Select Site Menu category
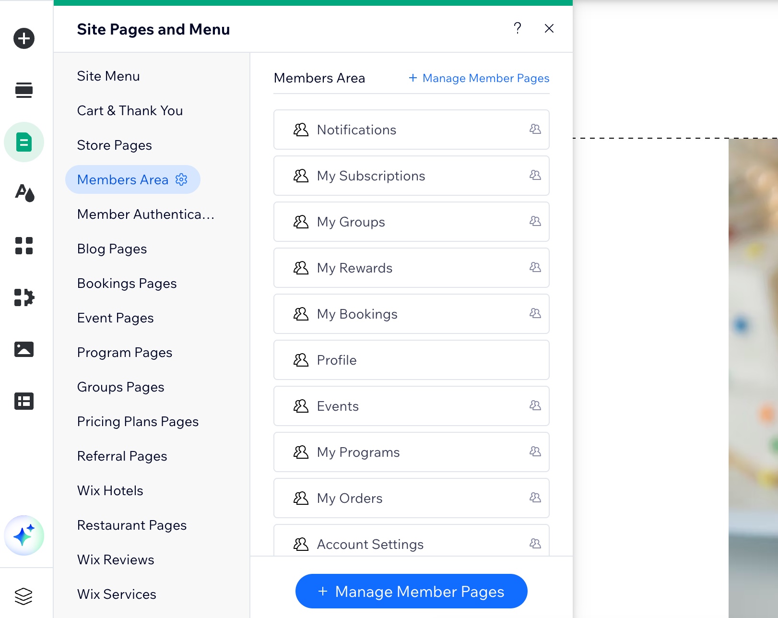This screenshot has height=618, width=778. [x=108, y=76]
